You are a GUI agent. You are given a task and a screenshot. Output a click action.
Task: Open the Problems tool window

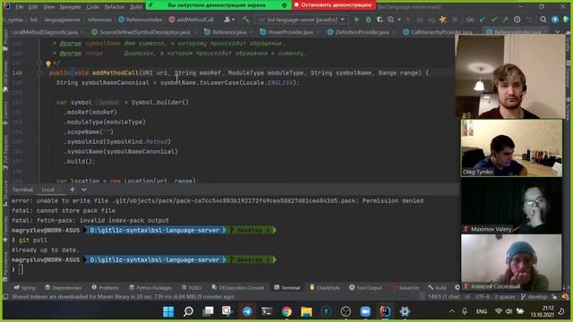pos(106,288)
